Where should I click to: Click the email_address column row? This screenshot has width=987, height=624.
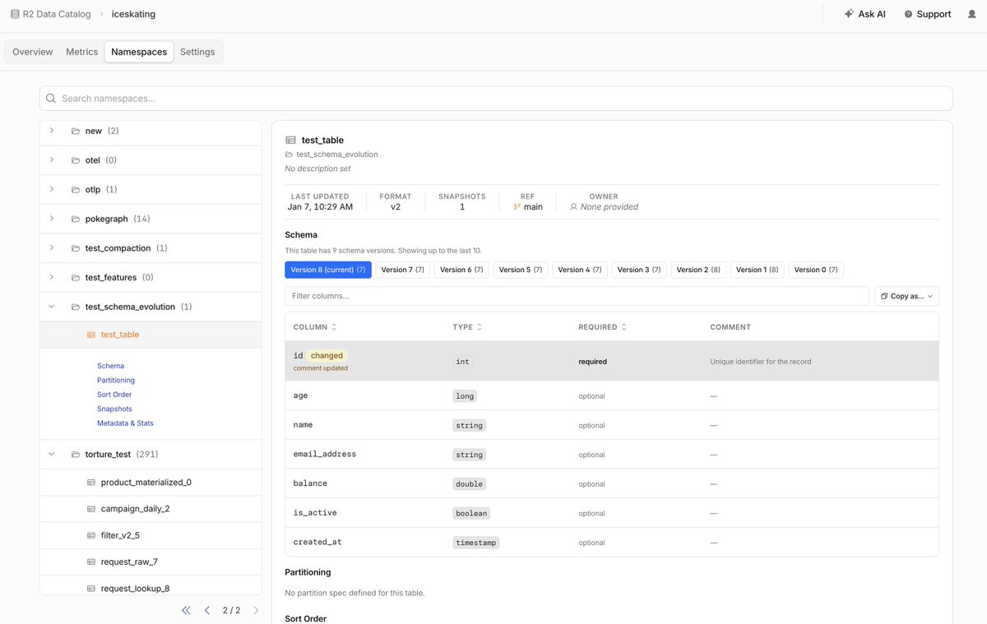(612, 455)
